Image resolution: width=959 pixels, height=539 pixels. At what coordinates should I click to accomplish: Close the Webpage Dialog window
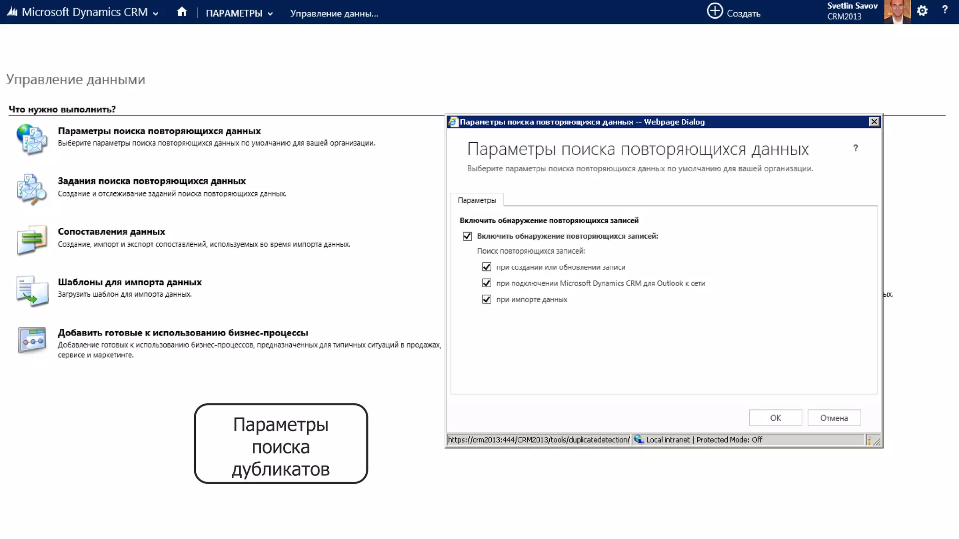tap(874, 122)
